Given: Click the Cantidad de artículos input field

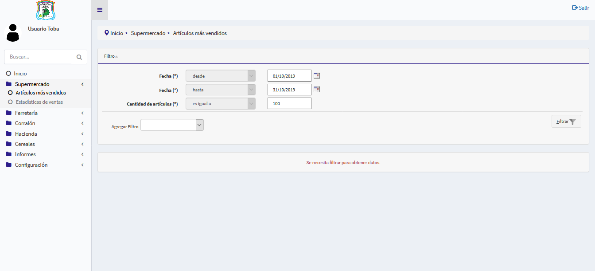Looking at the screenshot, I should [x=289, y=103].
